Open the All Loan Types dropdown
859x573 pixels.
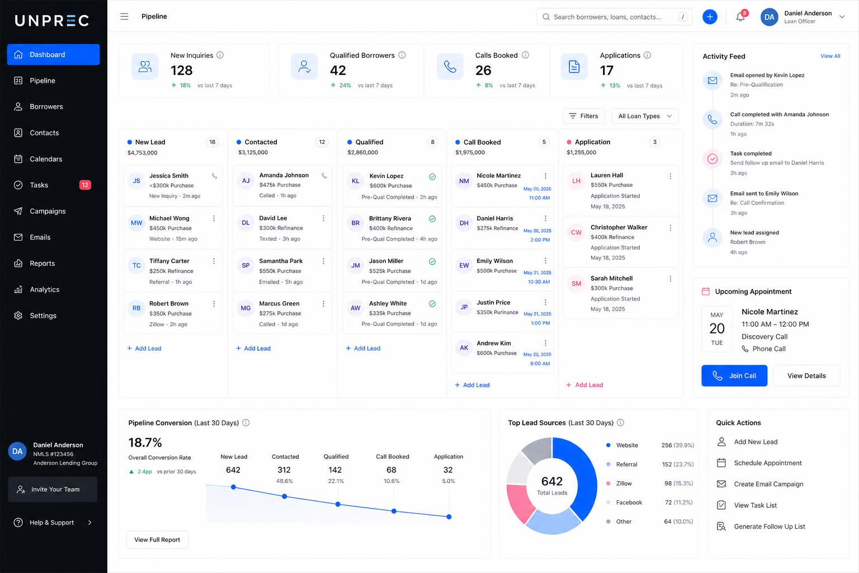pos(645,116)
